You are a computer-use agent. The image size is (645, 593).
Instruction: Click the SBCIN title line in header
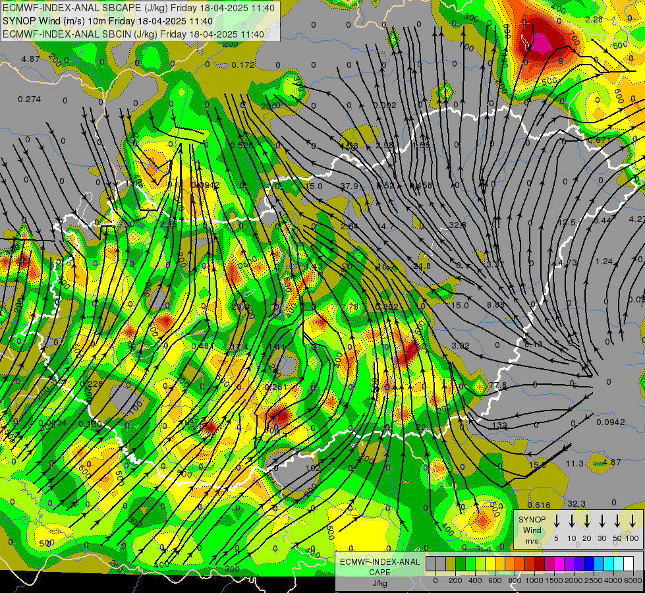pos(133,34)
